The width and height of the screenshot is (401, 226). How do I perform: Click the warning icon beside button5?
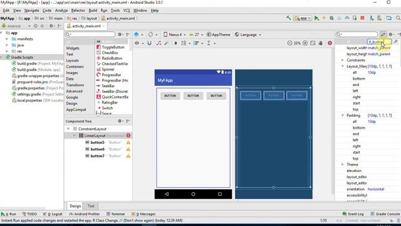coord(128,143)
